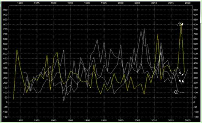This screenshot has height=123, width=202.
Task: Click the -100 value on right axis
Action: [x=196, y=112]
